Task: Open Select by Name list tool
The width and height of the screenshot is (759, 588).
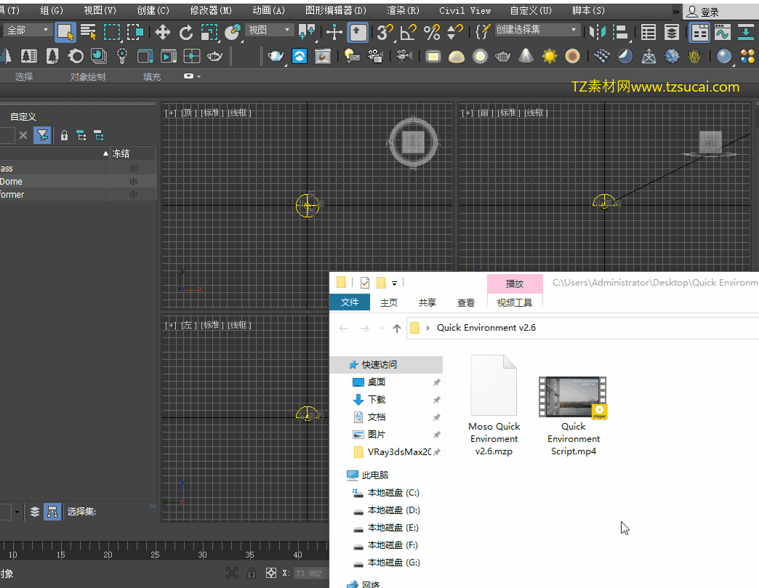Action: pos(88,32)
